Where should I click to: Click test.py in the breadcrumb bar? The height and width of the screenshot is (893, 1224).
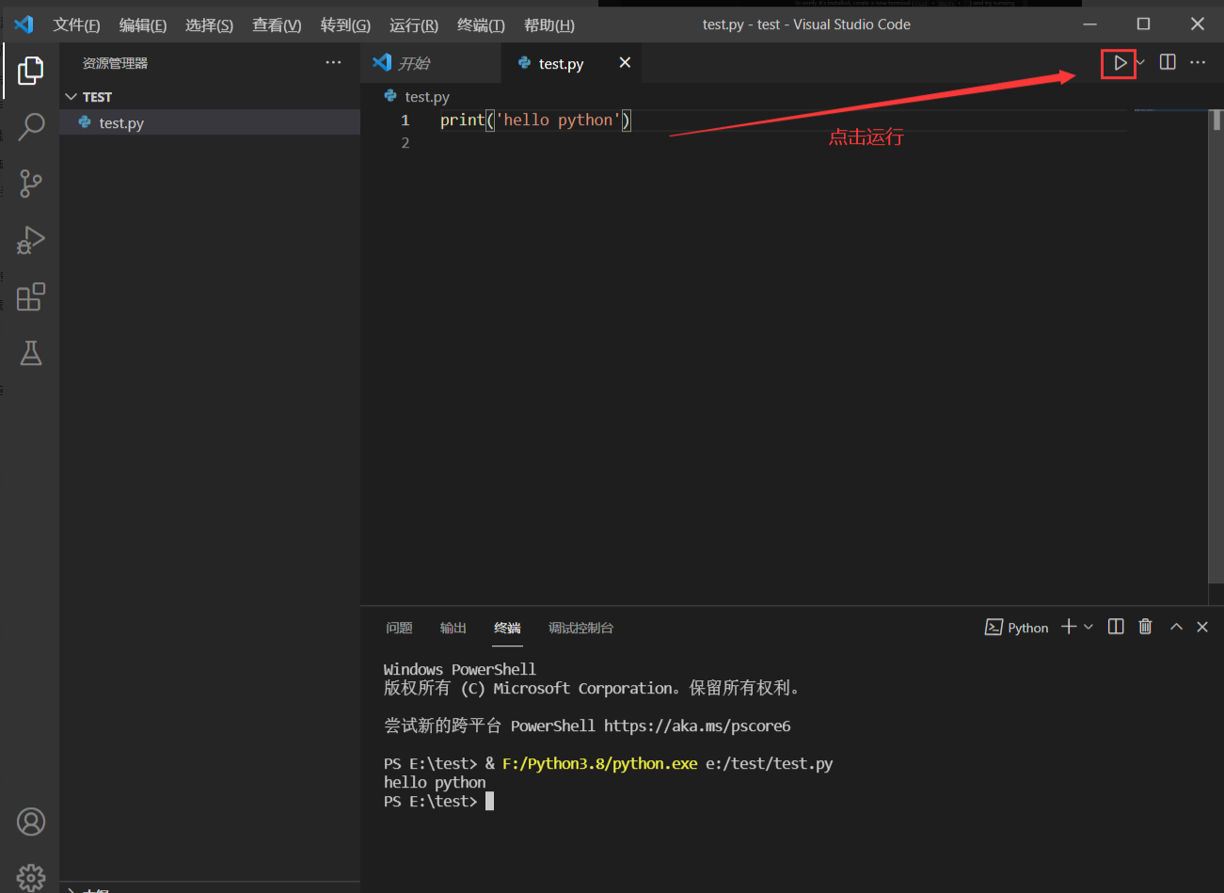point(427,96)
